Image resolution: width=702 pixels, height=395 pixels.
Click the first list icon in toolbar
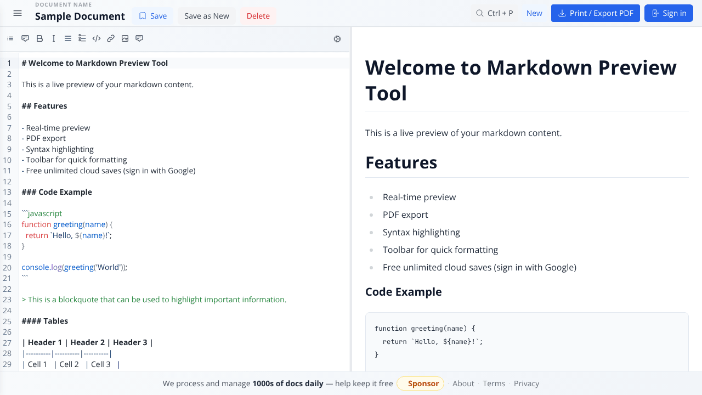[x=10, y=38]
